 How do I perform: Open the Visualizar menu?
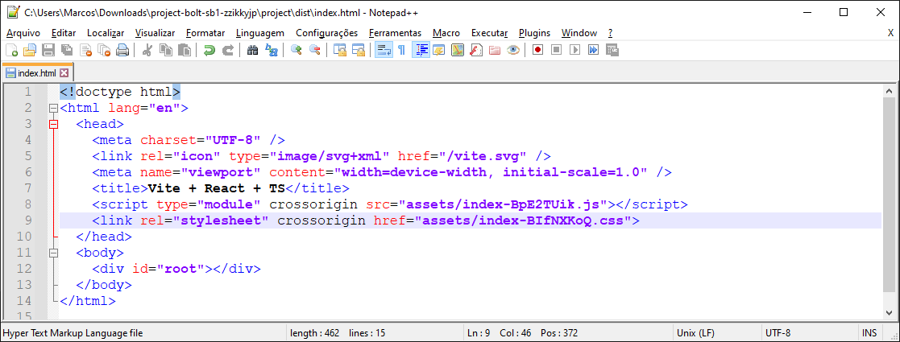[155, 33]
